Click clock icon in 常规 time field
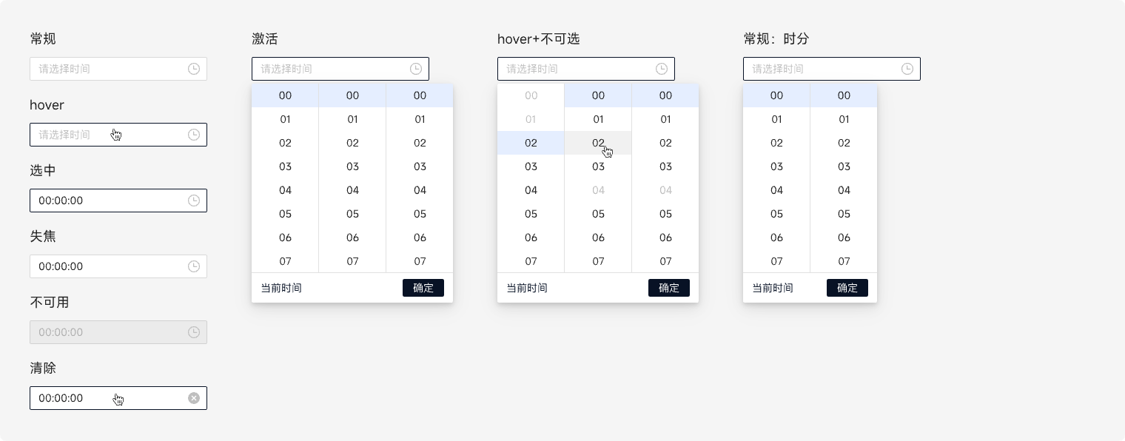Viewport: 1125px width, 441px height. pyautogui.click(x=194, y=69)
